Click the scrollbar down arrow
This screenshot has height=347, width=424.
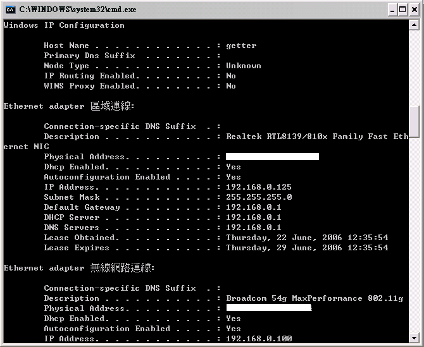(x=414, y=338)
